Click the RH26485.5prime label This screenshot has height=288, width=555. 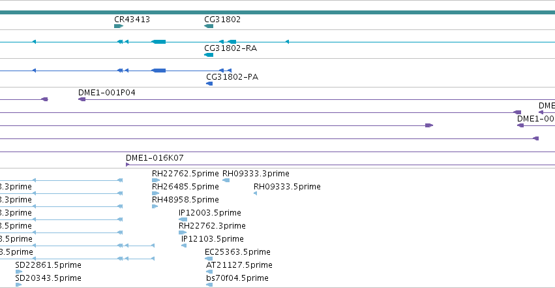(x=185, y=187)
